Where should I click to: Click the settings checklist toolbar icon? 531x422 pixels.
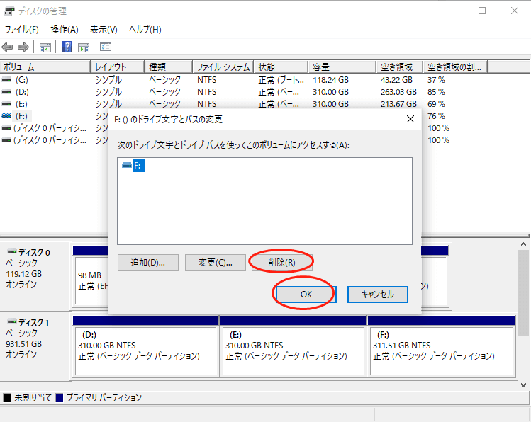pyautogui.click(x=106, y=47)
